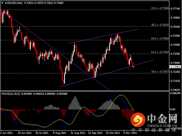Click the current price tag 0.72660
The width and height of the screenshot is (182, 136).
point(175,67)
